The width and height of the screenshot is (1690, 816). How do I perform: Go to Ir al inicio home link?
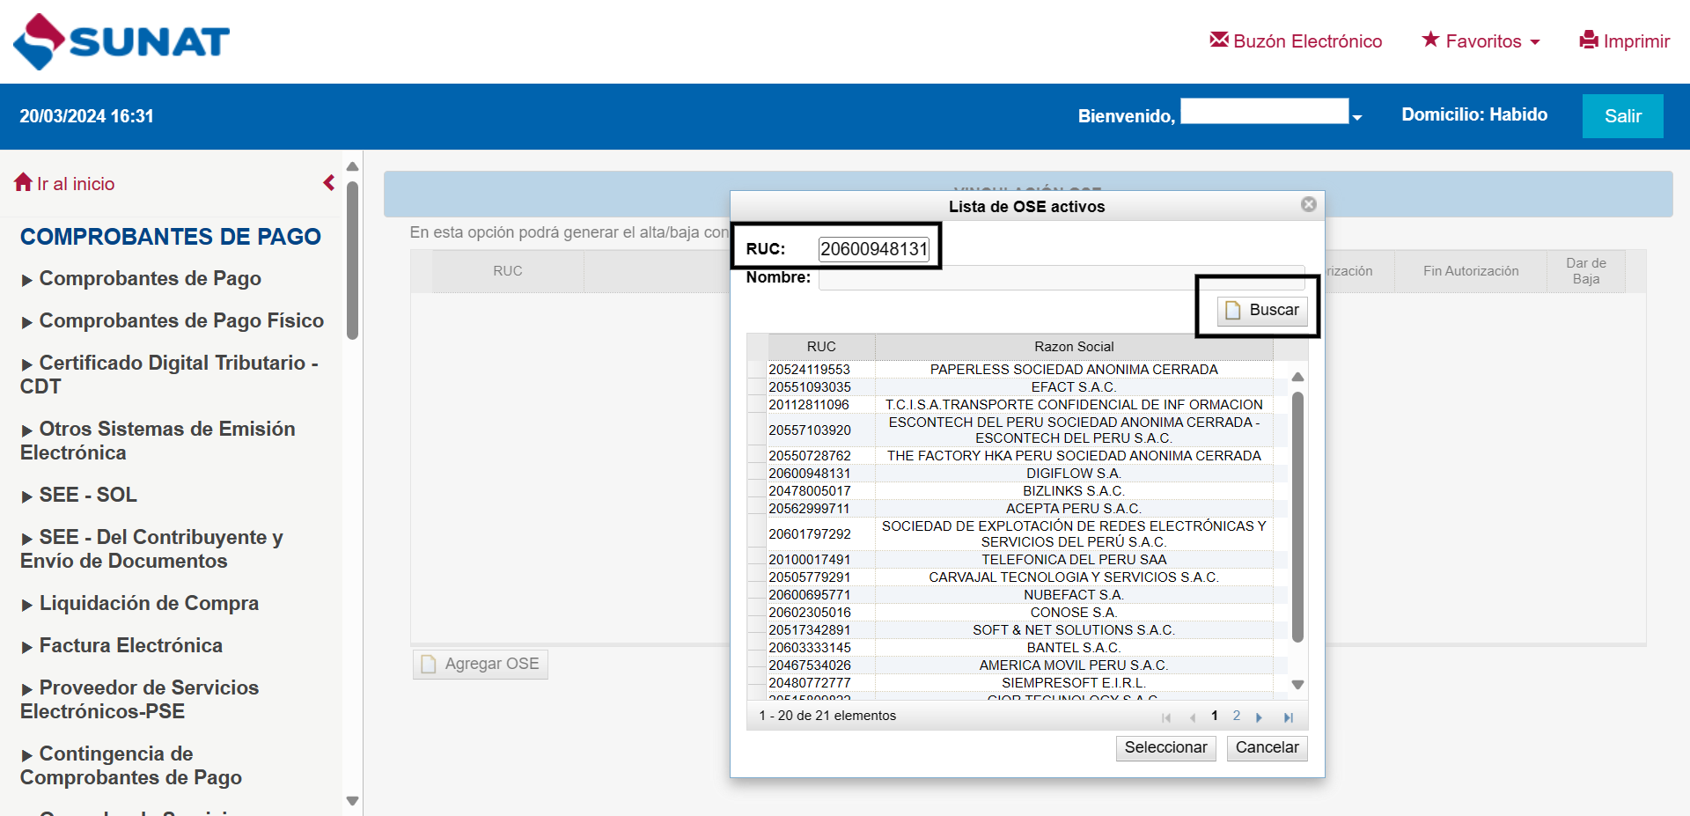tap(65, 183)
